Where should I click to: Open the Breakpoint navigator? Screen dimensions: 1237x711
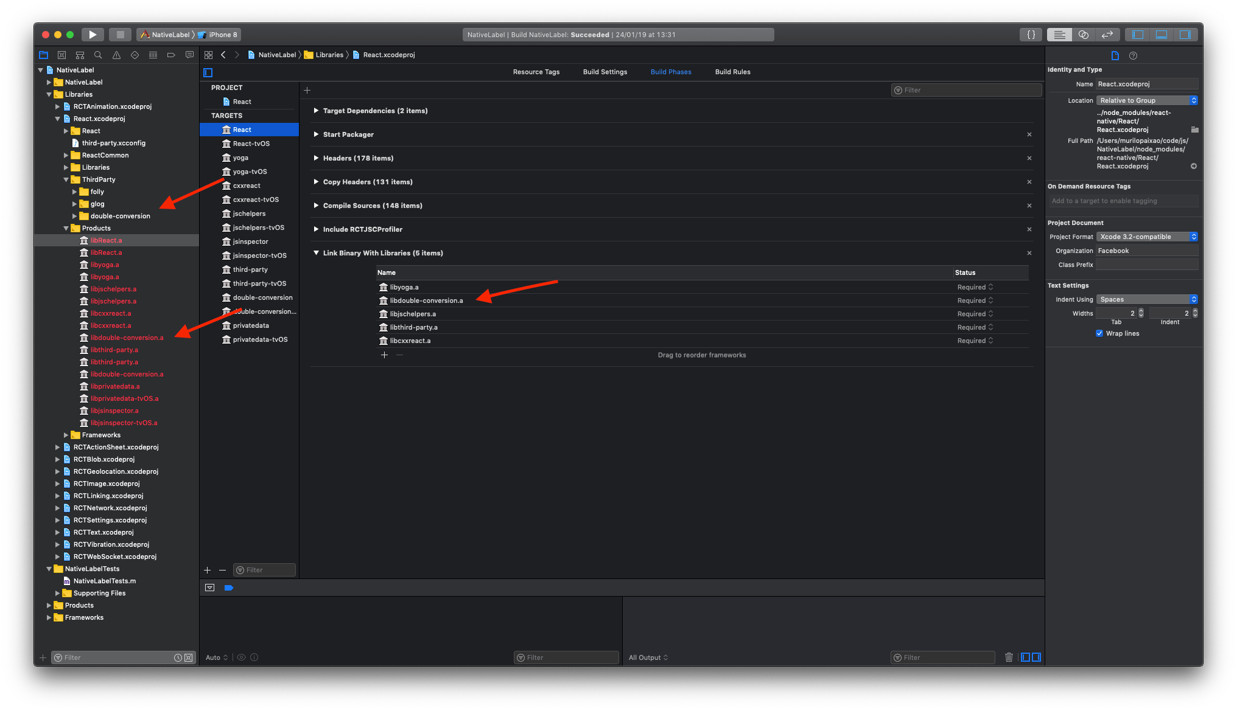[171, 55]
